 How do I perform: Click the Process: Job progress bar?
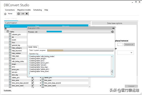tap(78, 31)
